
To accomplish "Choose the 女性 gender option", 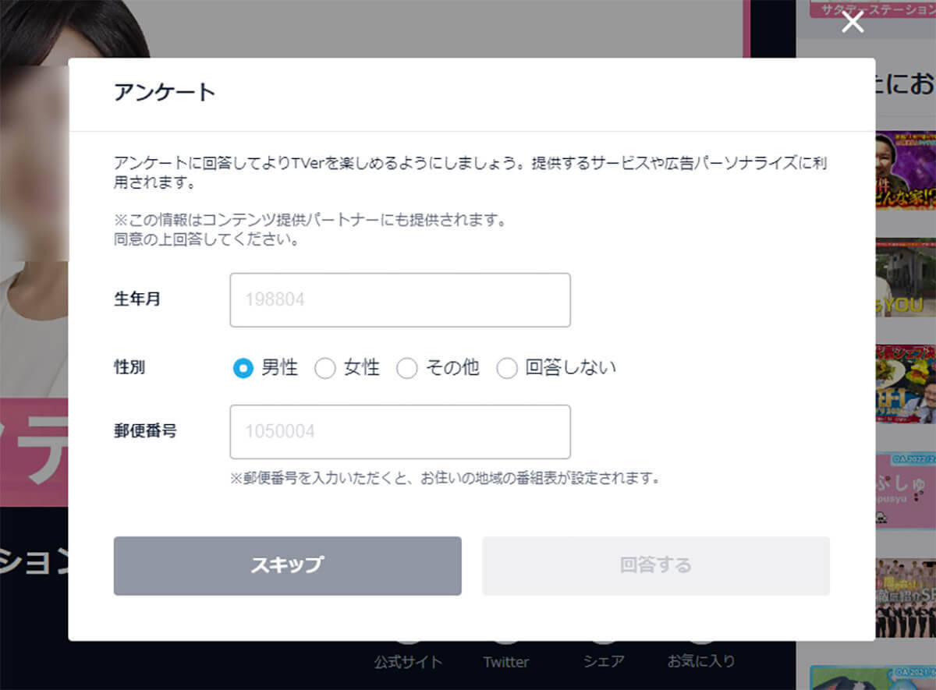I will click(324, 368).
